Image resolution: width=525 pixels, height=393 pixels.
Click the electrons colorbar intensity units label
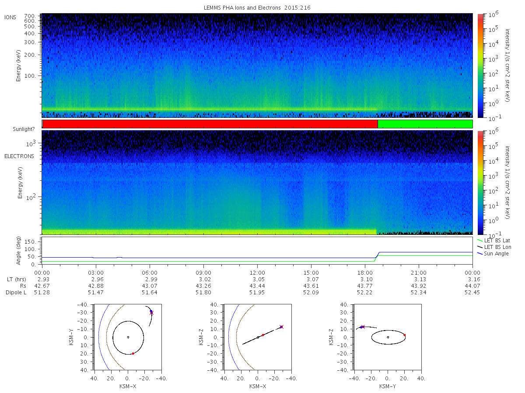tap(508, 182)
